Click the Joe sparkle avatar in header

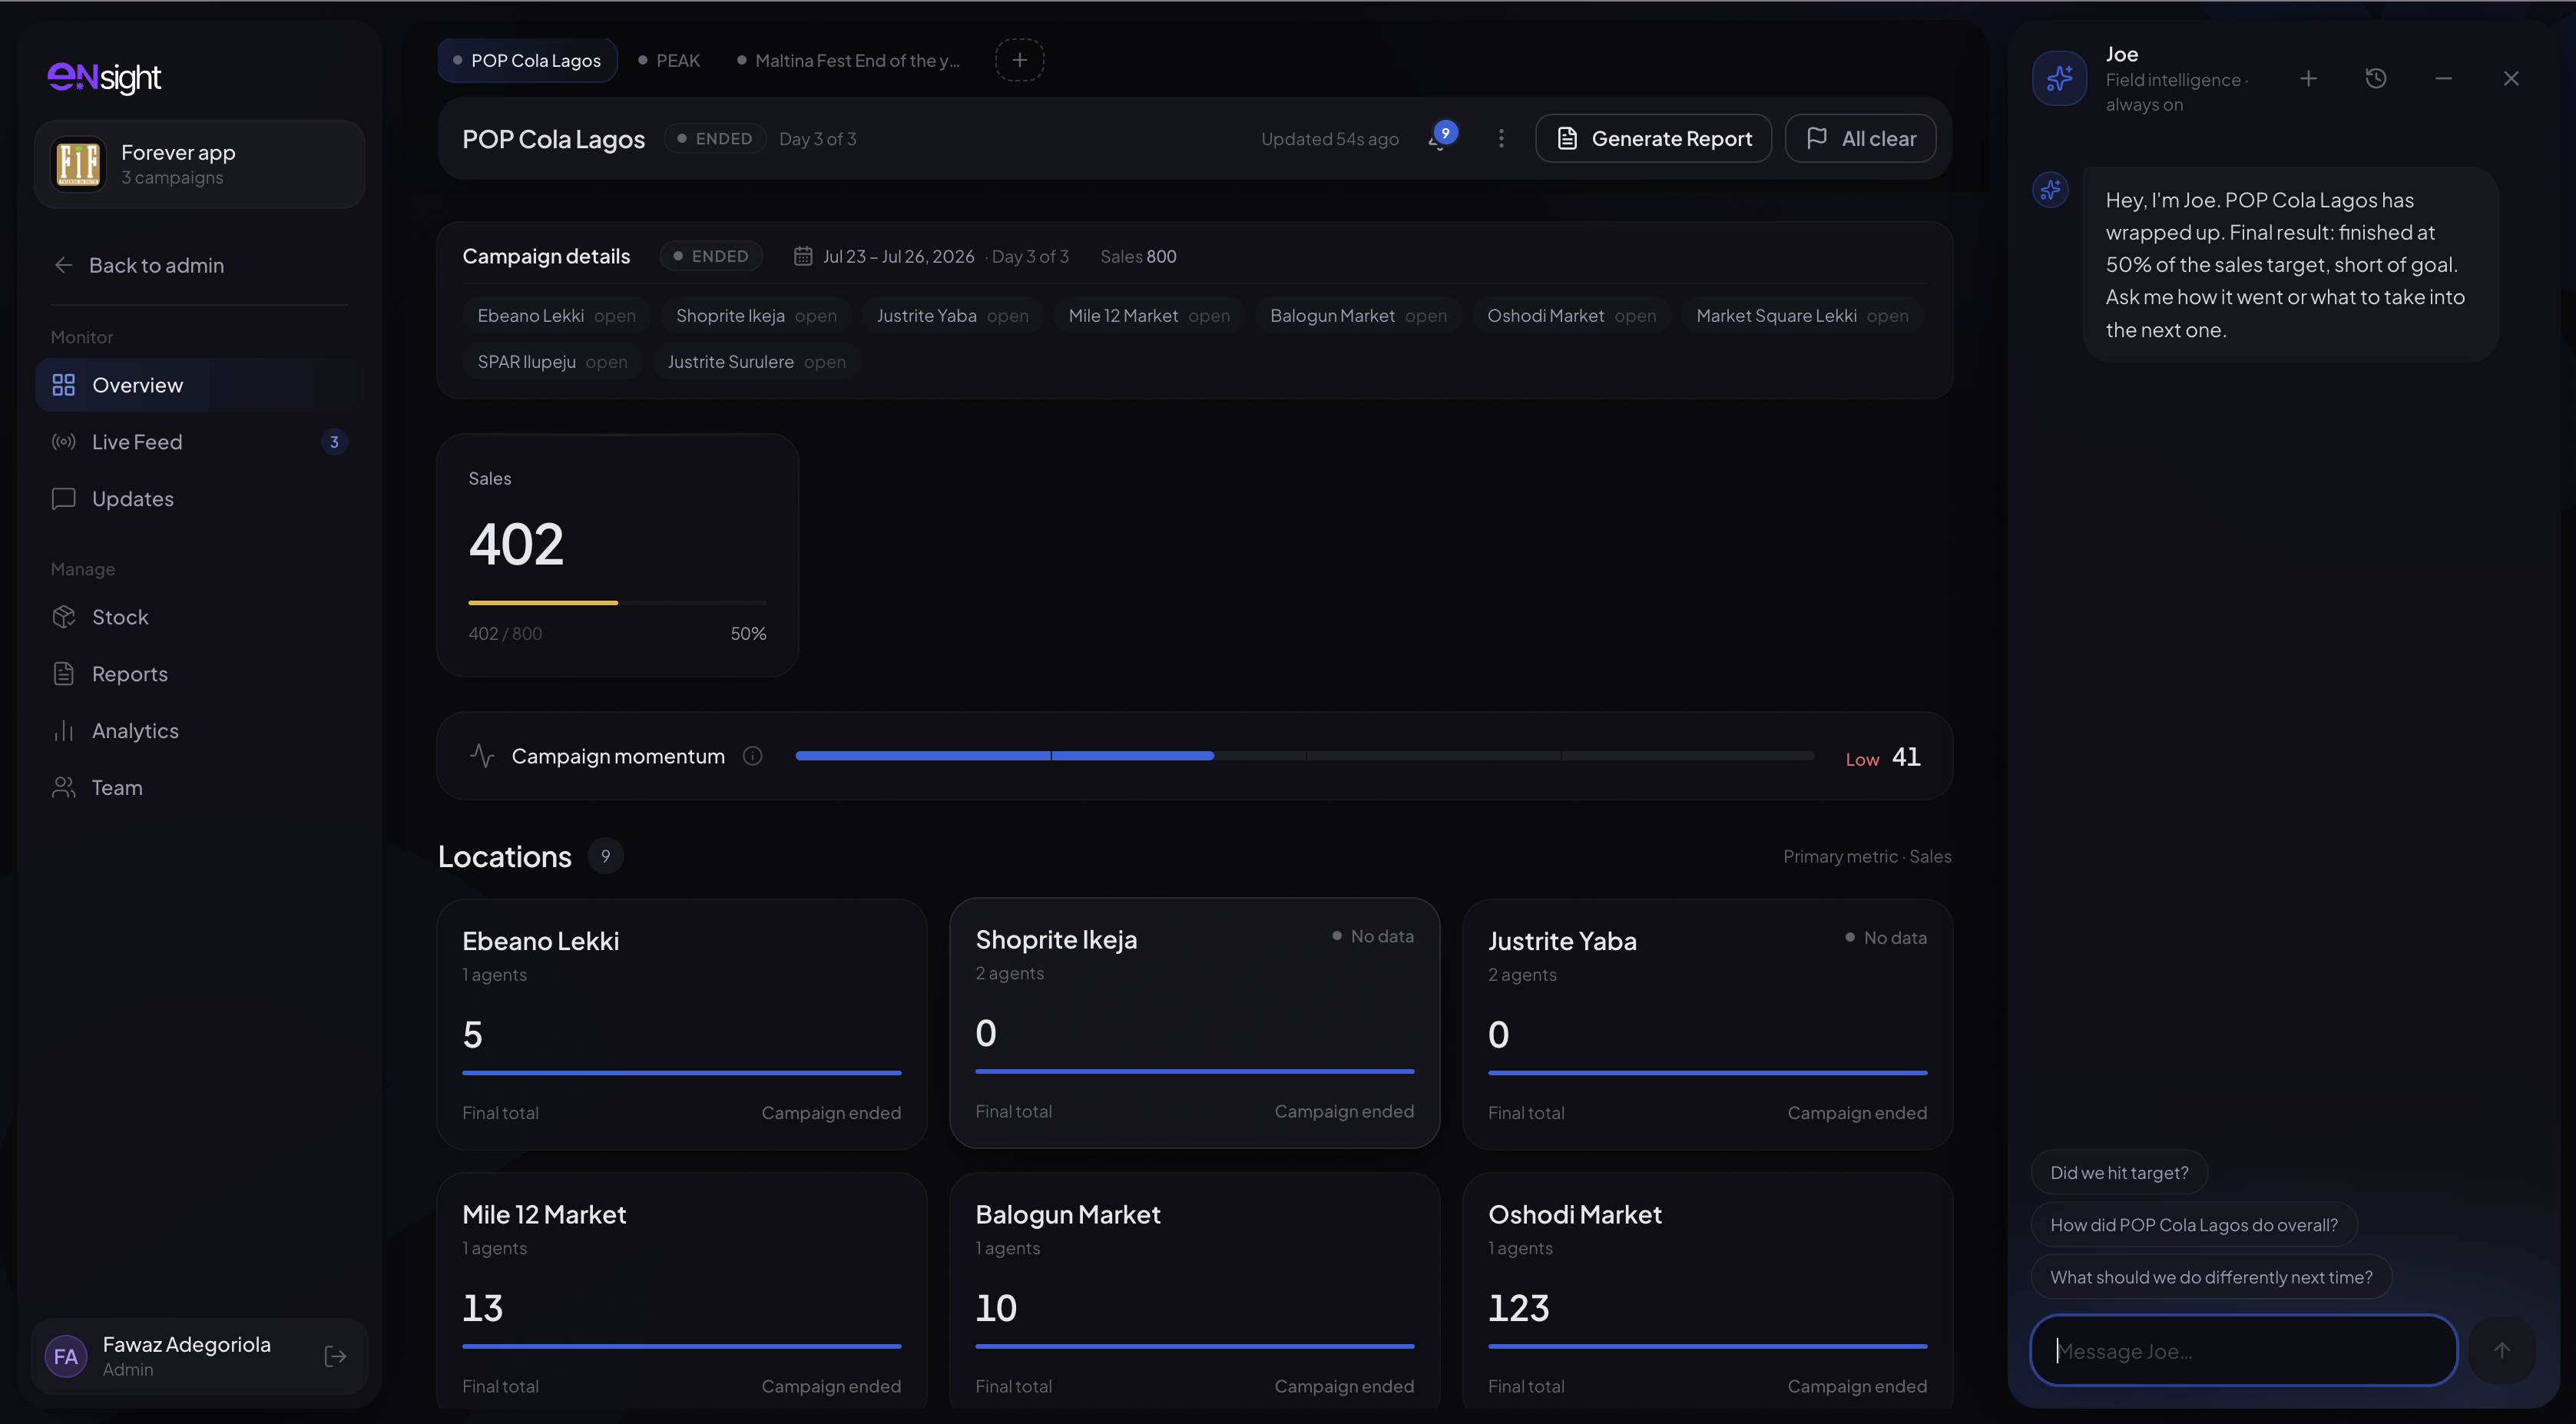click(x=2059, y=78)
